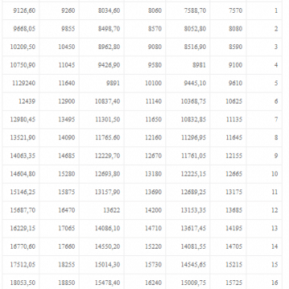Image resolution: width=289 pixels, height=289 pixels.
Task: Click the cell with value 13690
Action: pyautogui.click(x=144, y=192)
